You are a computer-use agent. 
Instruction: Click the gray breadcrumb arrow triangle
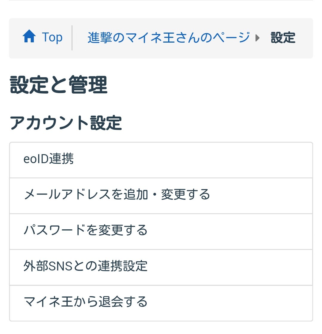pos(258,38)
